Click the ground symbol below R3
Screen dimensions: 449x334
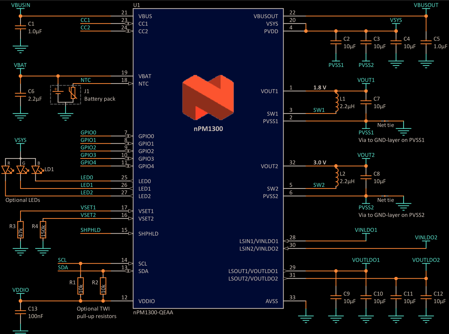coord(20,252)
